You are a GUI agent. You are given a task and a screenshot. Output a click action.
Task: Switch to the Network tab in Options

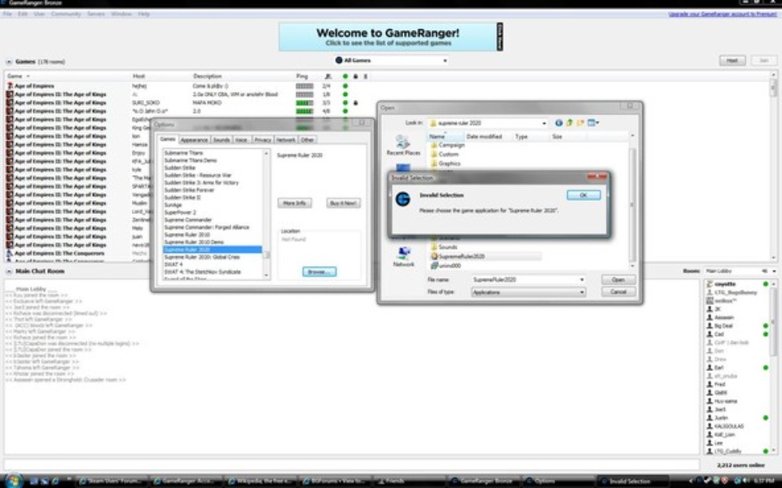286,138
